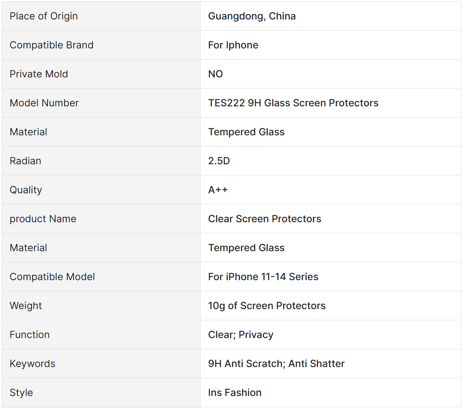The width and height of the screenshot is (464, 408).
Task: Click the "Private Mold" label
Action: click(x=39, y=74)
